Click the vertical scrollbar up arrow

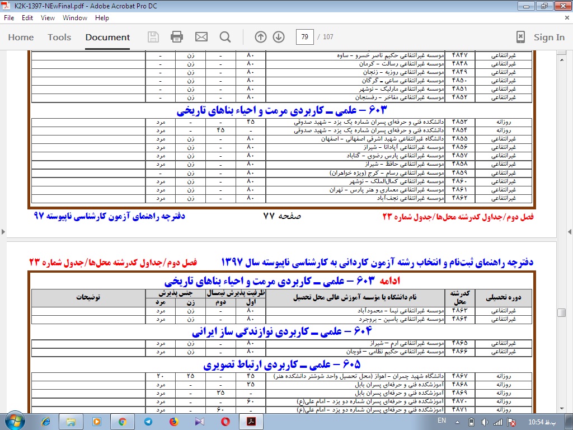[562, 59]
